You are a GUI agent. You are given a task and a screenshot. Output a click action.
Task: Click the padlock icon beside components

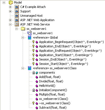click(x=34, y=73)
